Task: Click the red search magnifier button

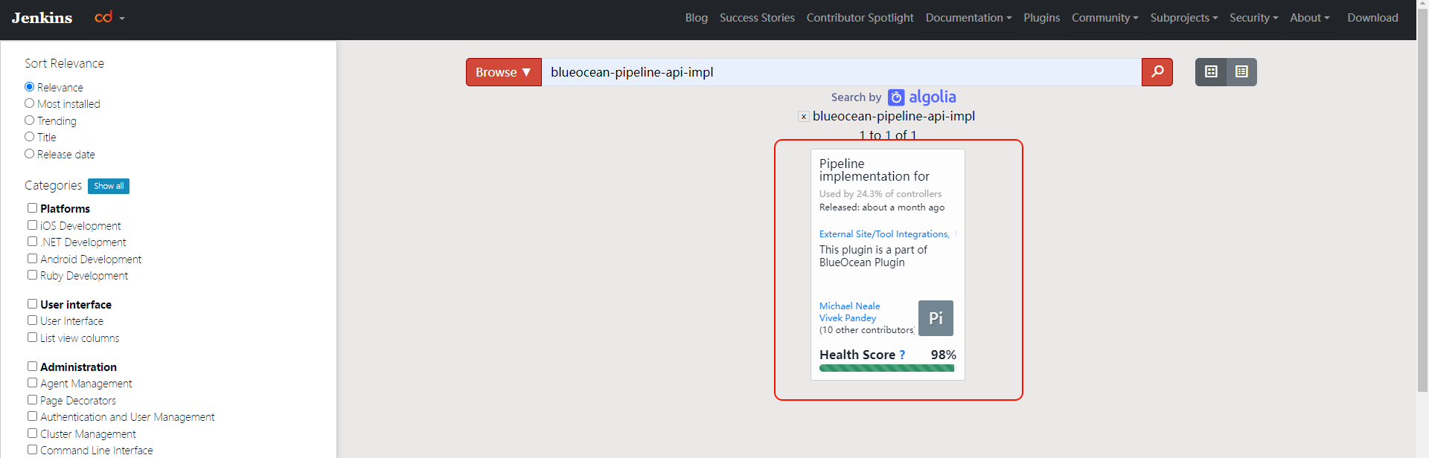Action: coord(1157,72)
